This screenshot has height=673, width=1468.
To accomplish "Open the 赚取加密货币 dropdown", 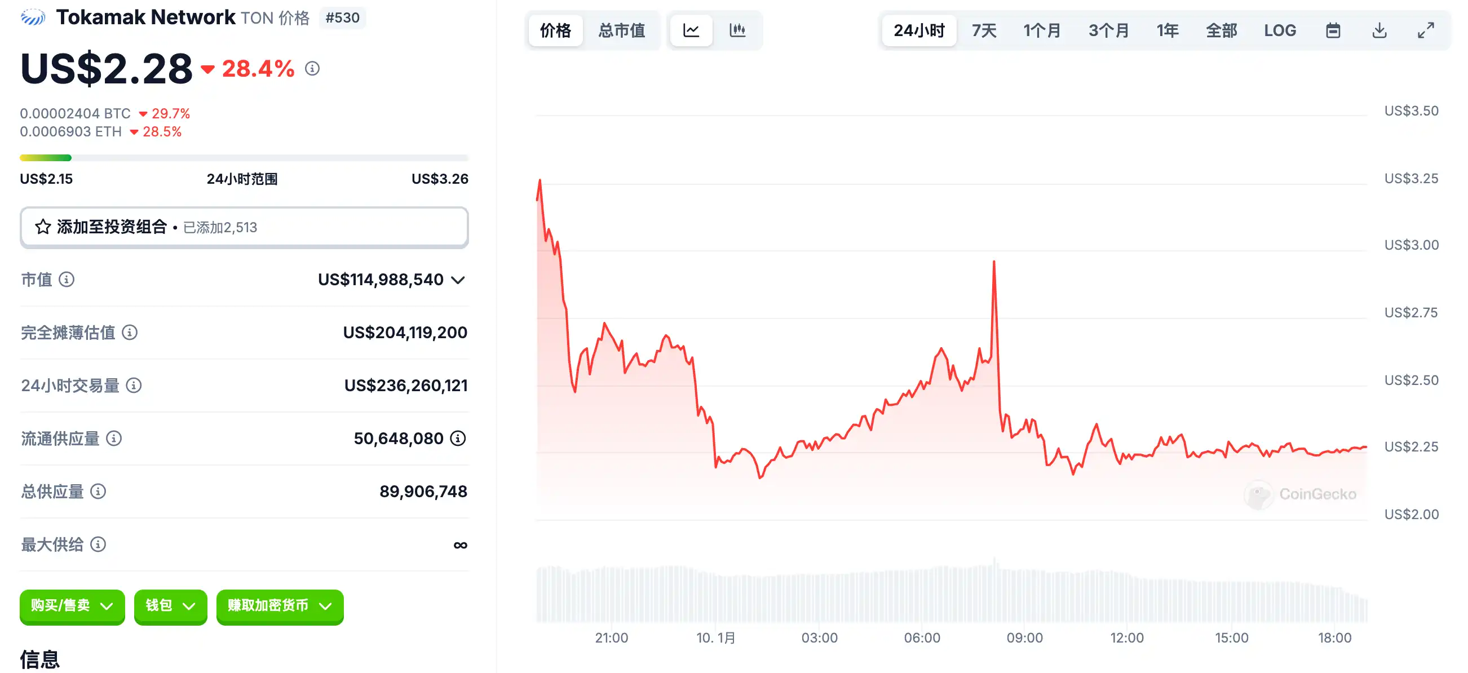I will tap(280, 606).
